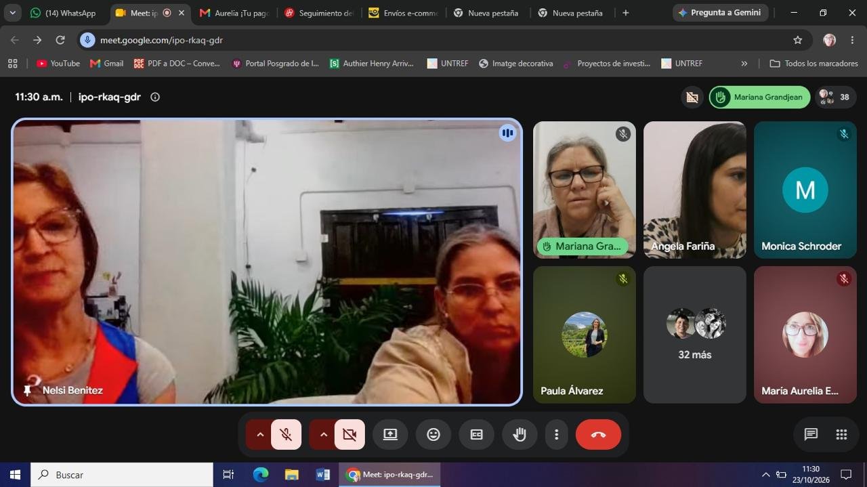This screenshot has height=487, width=867.
Task: Click the pin icon next to Nelsi Benitez
Action: coord(28,390)
